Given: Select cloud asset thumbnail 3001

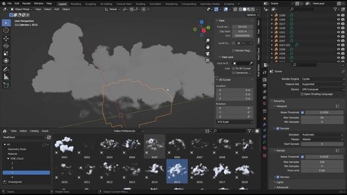Looking at the screenshot, I should [x=65, y=147].
